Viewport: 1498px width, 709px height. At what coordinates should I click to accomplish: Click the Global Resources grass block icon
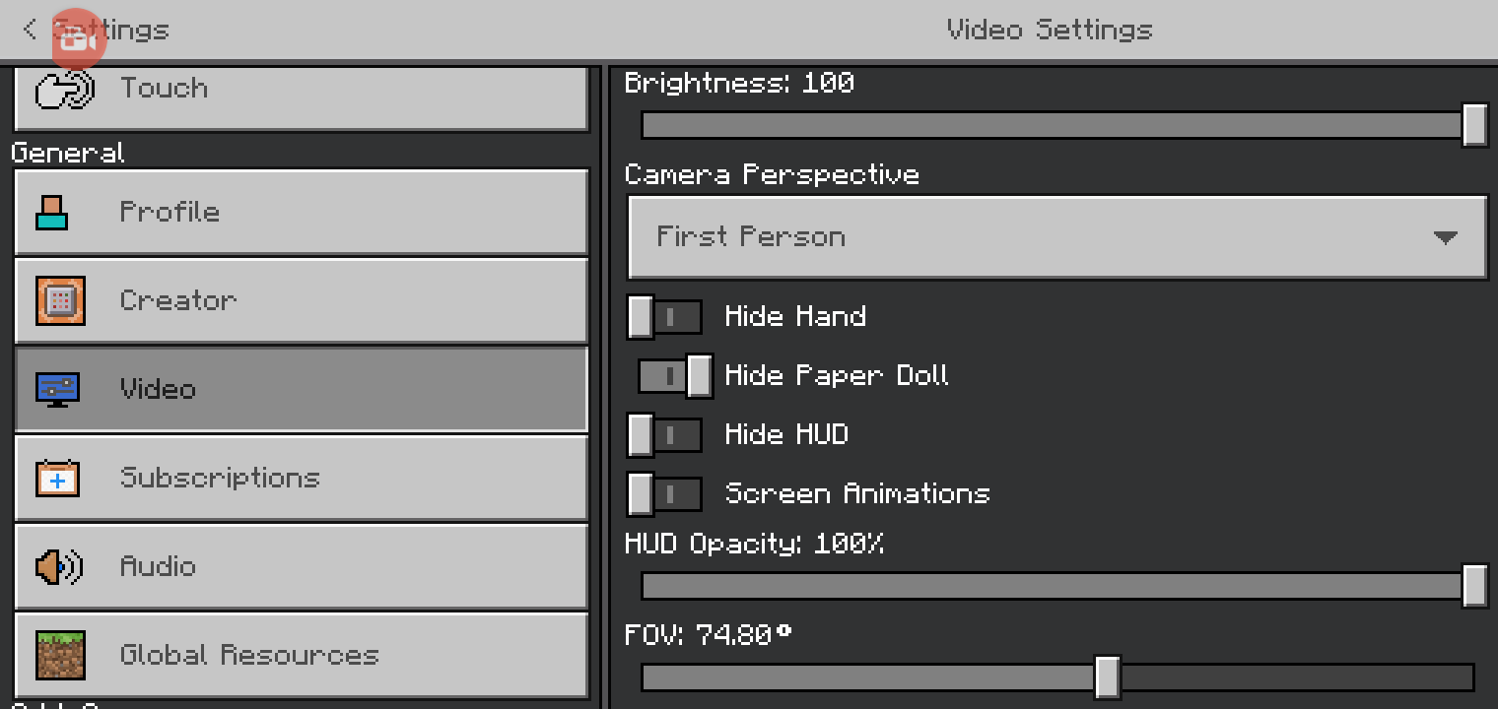tap(60, 656)
